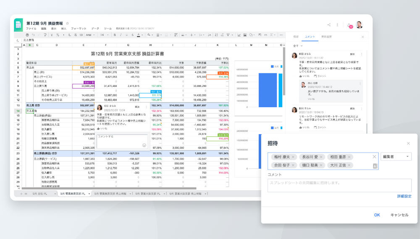This screenshot has width=420, height=239.
Task: Resolve the 10:04:10 comment with 解決
Action: pyautogui.click(x=352, y=109)
